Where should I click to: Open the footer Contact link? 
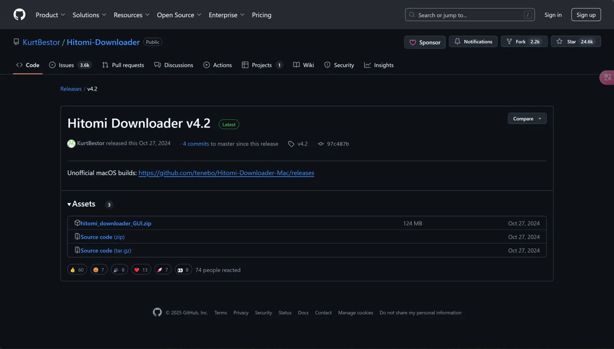pos(323,313)
